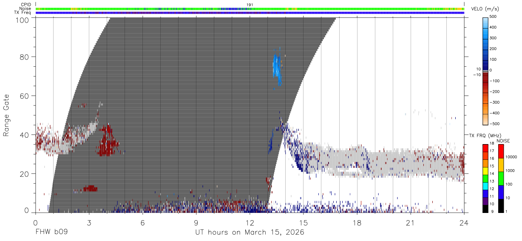
Task: Click the 10000 tick on NOISE legend
Action: [511, 156]
